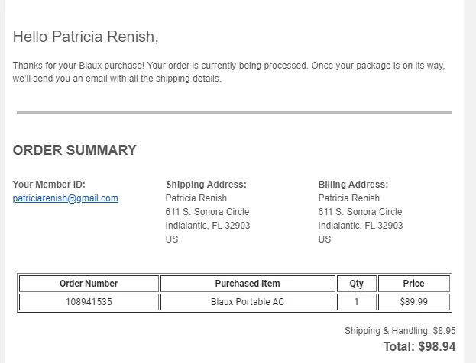
Task: Click the Hello Patricia Renish greeting
Action: click(x=86, y=37)
